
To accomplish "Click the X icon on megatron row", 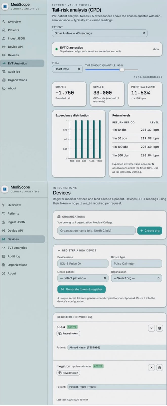I will coord(151,367).
